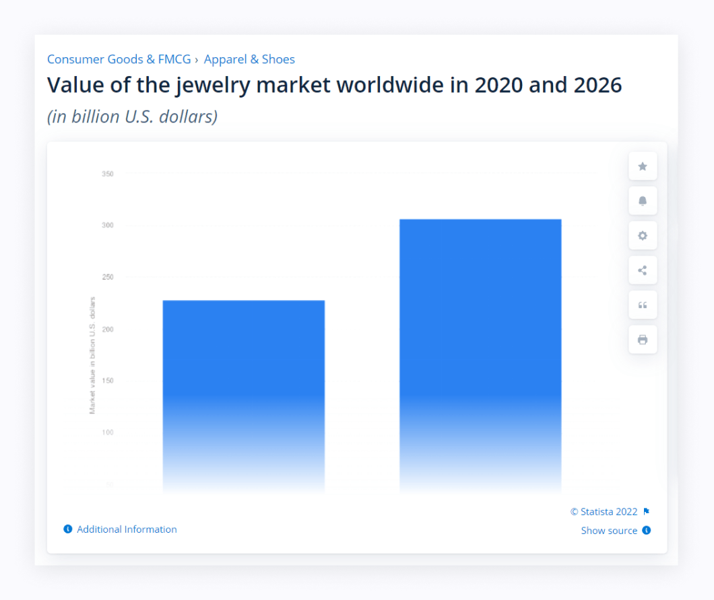Click info icon next to Show source
Viewport: 714px width, 600px height.
(x=647, y=531)
